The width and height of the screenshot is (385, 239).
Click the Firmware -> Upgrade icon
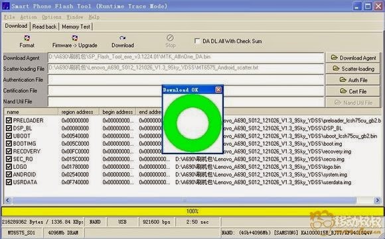click(74, 38)
